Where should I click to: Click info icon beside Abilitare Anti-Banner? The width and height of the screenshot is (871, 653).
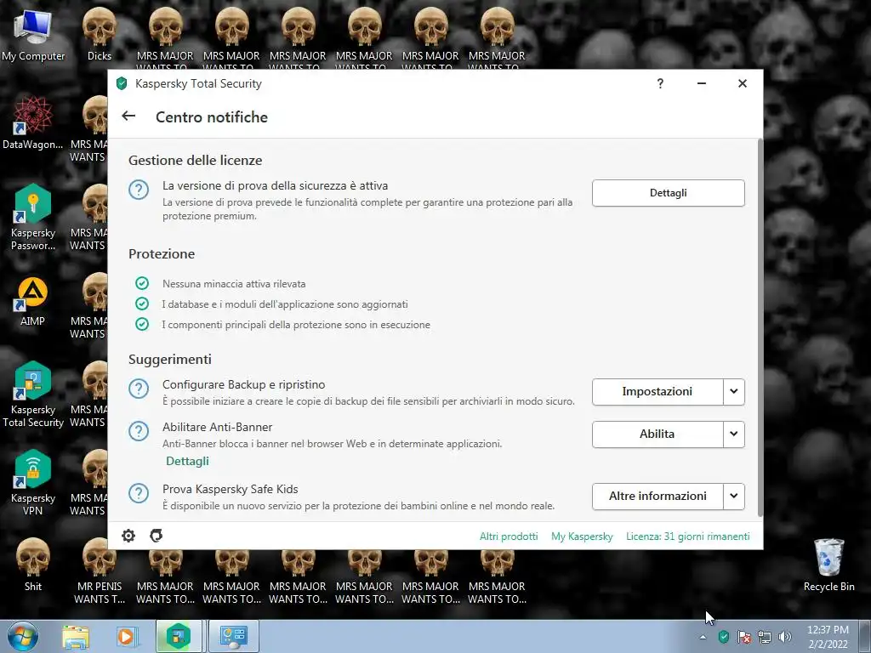(139, 431)
